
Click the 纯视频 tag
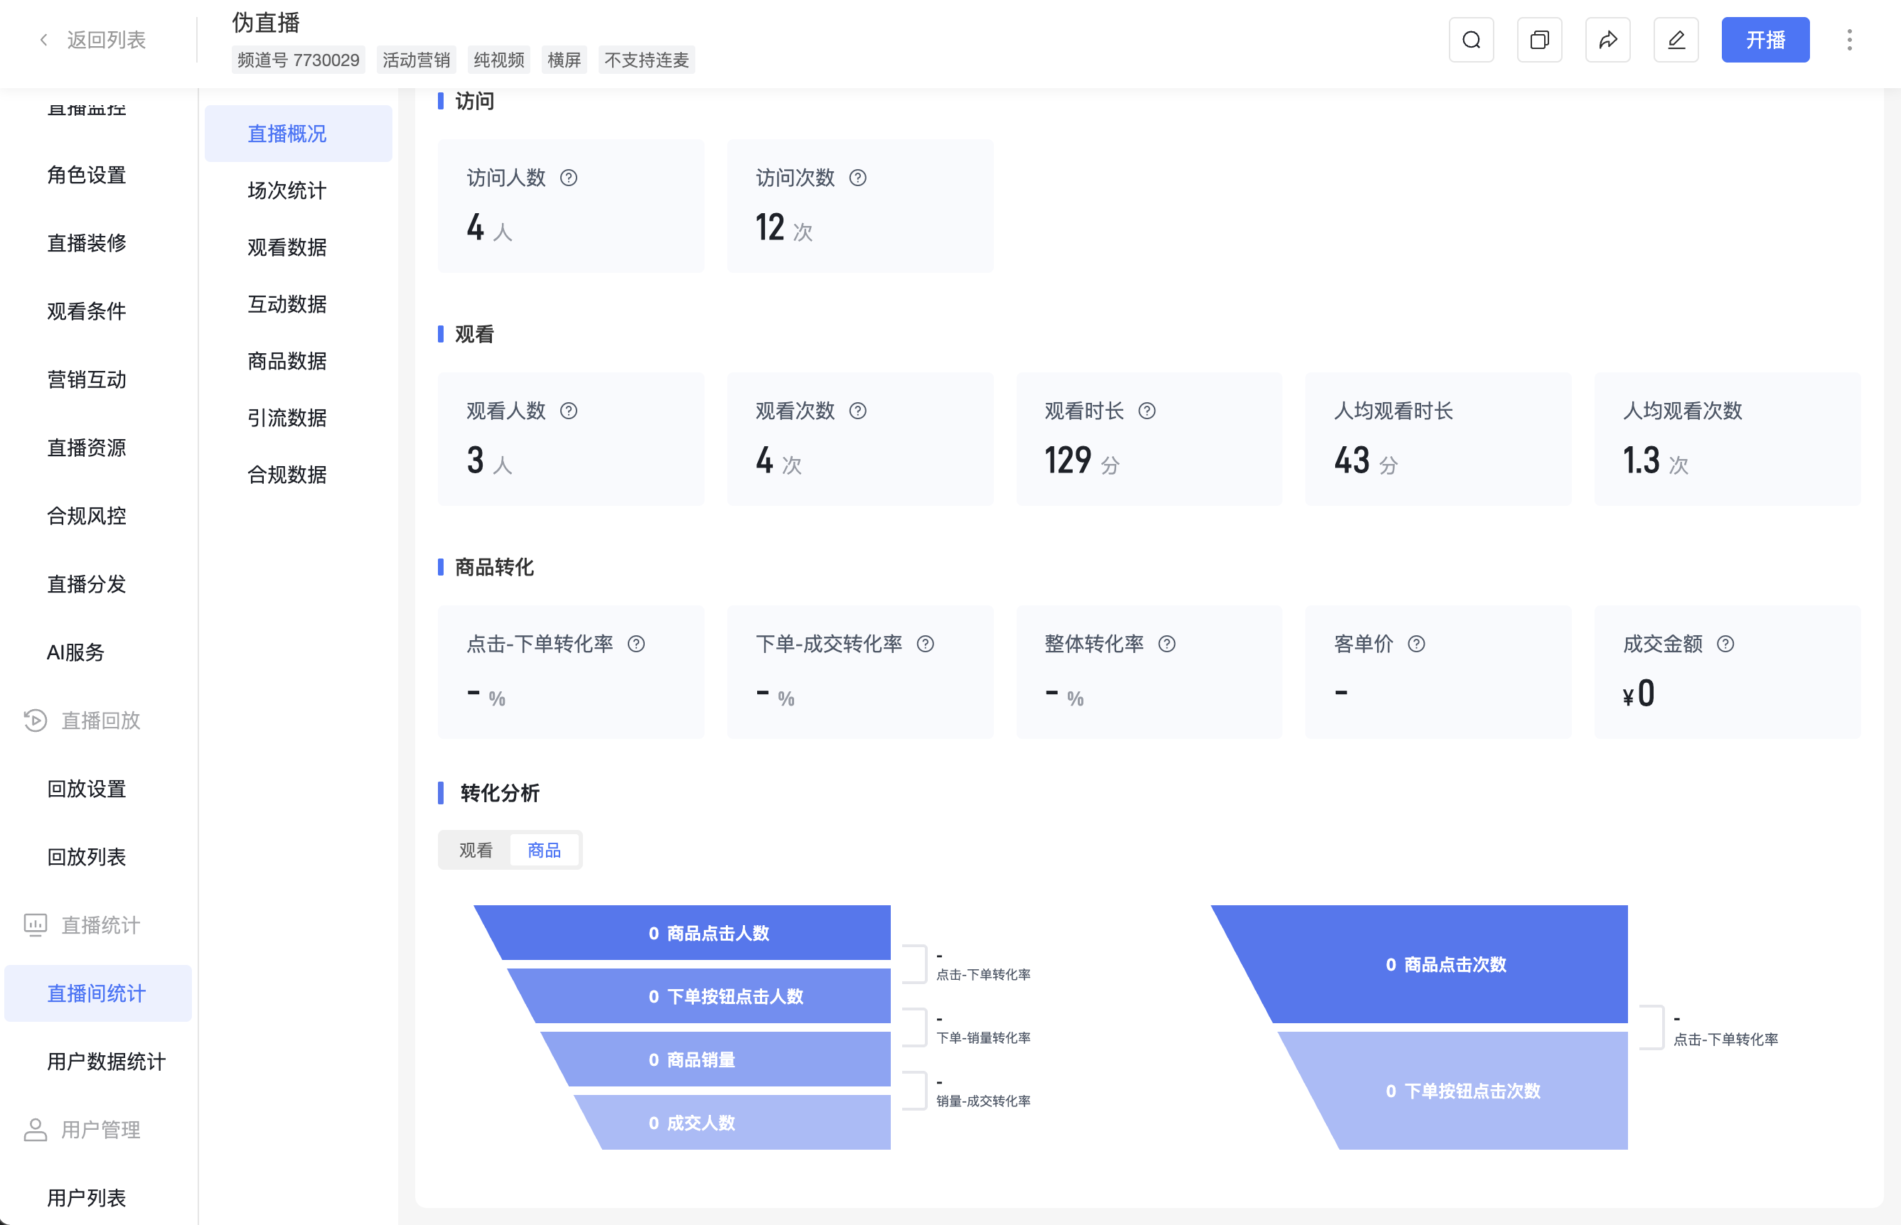[x=499, y=60]
